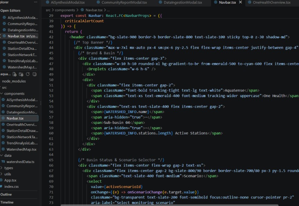Click 'onScenarioChange' on line 71
Image resolution: width=299 pixels, height=206 pixels.
pyautogui.click(x=145, y=192)
